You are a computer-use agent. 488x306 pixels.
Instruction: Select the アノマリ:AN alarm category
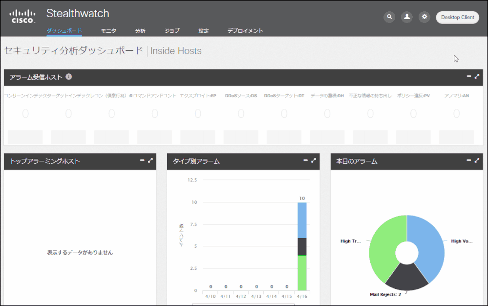(x=457, y=96)
